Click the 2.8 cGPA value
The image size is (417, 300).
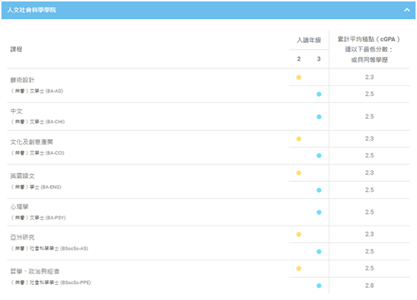point(369,286)
